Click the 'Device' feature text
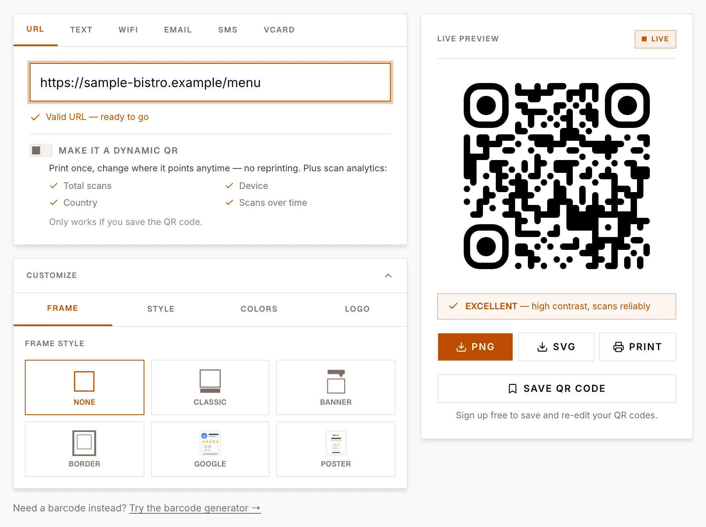Image resolution: width=706 pixels, height=527 pixels. 254,186
